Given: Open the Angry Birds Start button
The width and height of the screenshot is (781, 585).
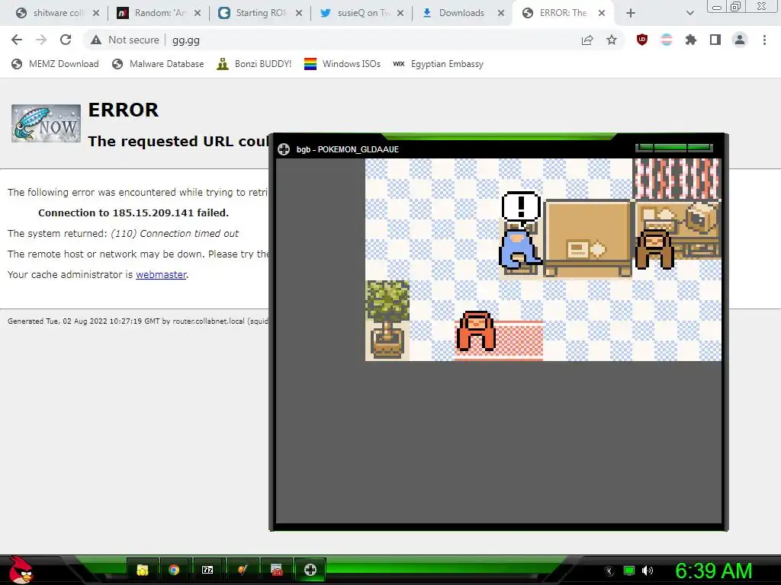Looking at the screenshot, I should pyautogui.click(x=21, y=570).
